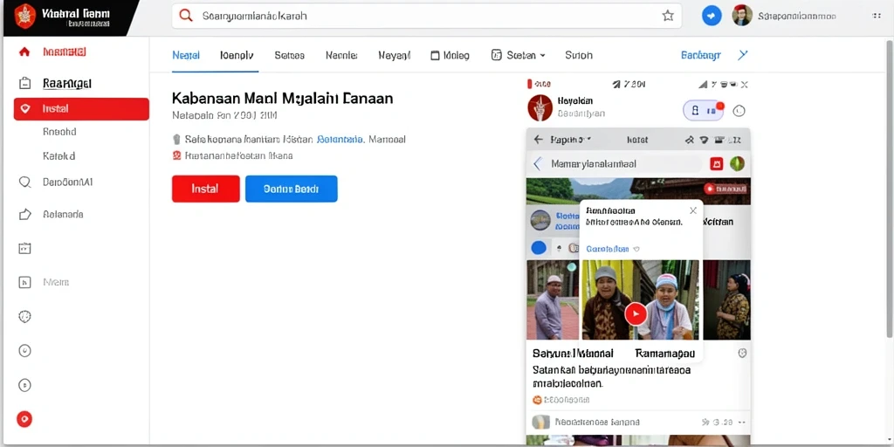Viewport: 894px width, 447px height.
Task: Switch to the Ioanplv tab
Action: (237, 55)
